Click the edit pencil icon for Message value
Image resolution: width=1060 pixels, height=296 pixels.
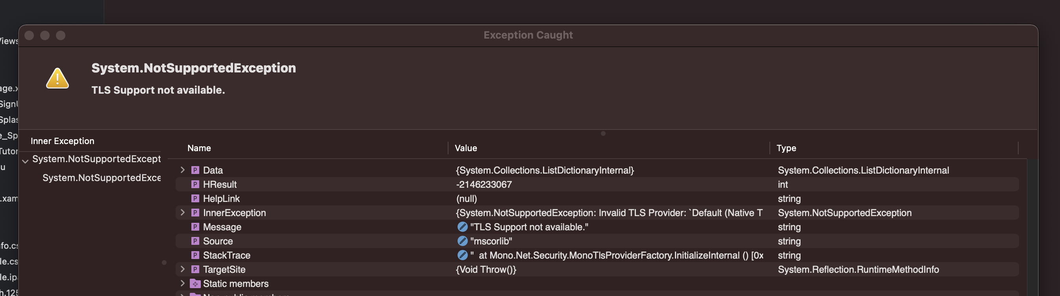coord(462,227)
